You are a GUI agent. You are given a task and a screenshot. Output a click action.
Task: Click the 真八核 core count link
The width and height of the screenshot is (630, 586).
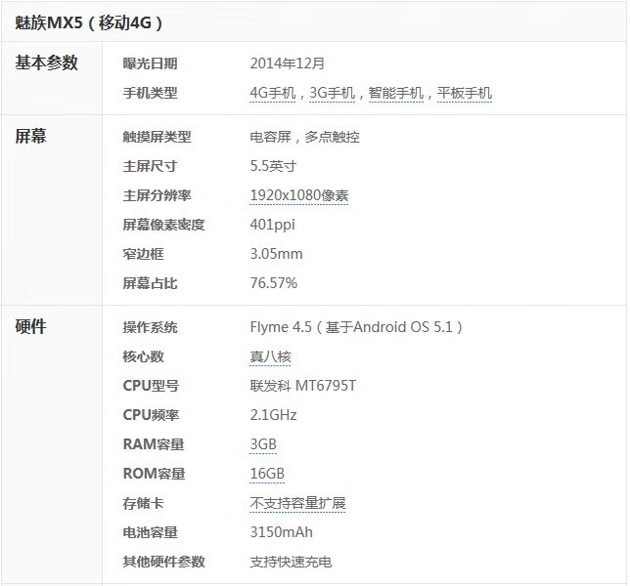[x=270, y=356]
